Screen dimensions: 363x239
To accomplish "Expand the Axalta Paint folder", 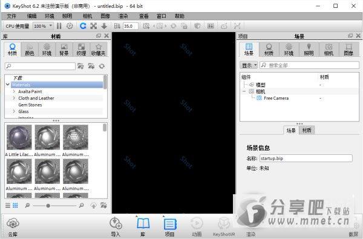I will point(14,91).
